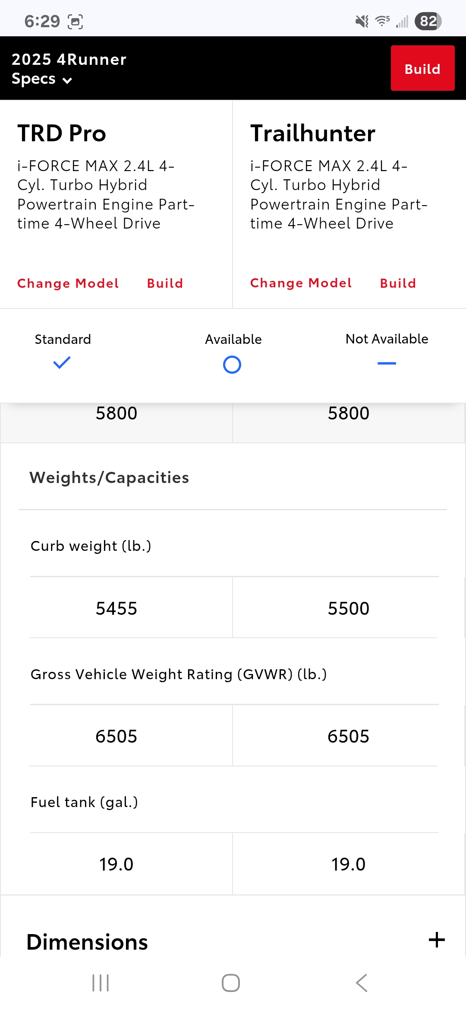The image size is (466, 1011).
Task: Tap the Dimensions section heading
Action: (87, 942)
